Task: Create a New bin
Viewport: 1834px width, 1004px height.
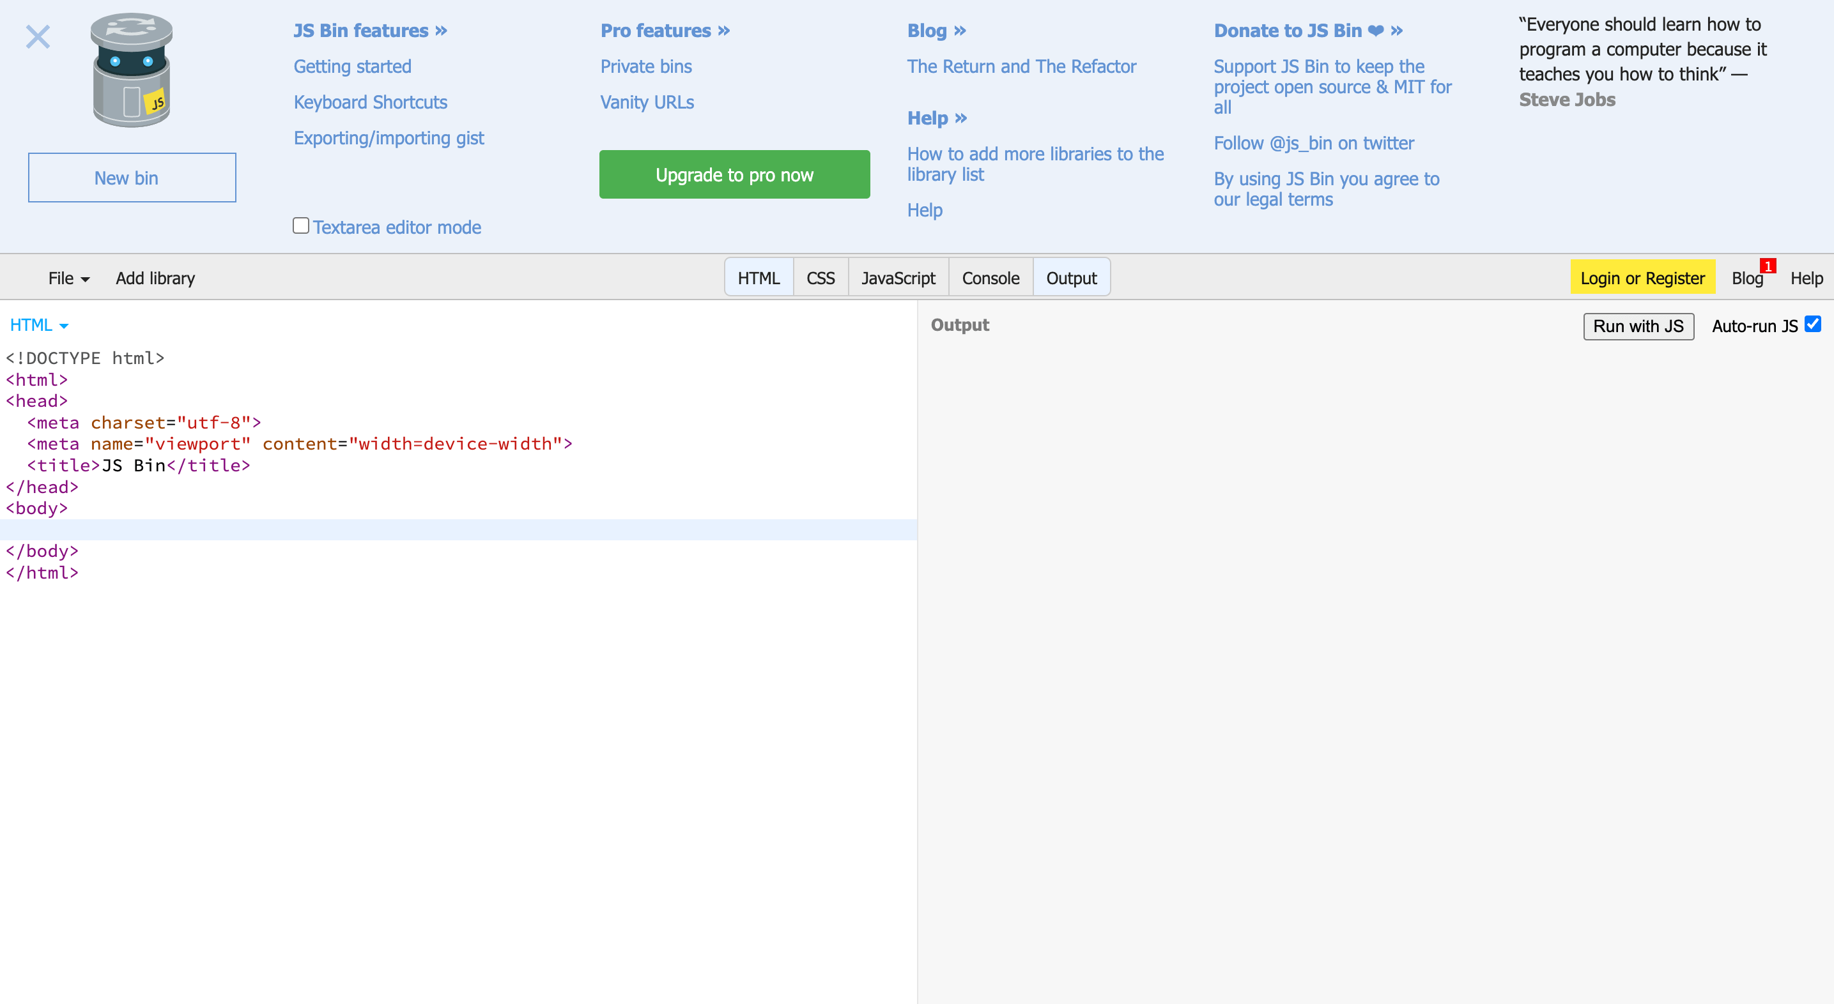Action: (132, 178)
